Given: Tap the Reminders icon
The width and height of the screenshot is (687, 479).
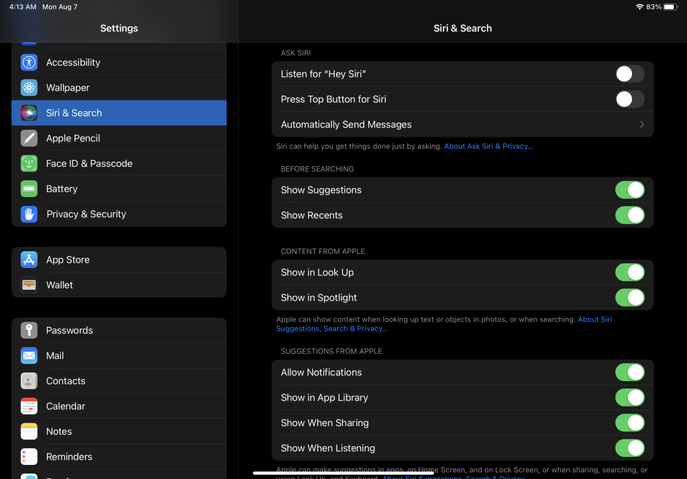Looking at the screenshot, I should tap(29, 457).
